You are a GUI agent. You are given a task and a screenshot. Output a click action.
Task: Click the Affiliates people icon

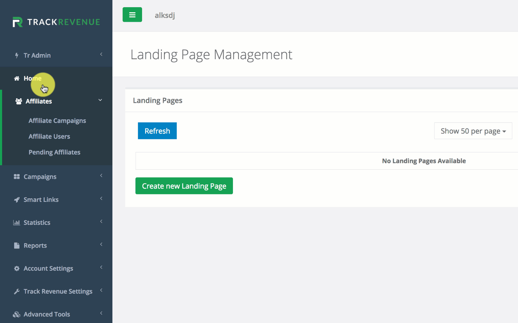pos(19,101)
